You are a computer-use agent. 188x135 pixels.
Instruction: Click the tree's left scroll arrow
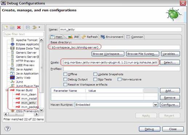pyautogui.click(x=6, y=114)
